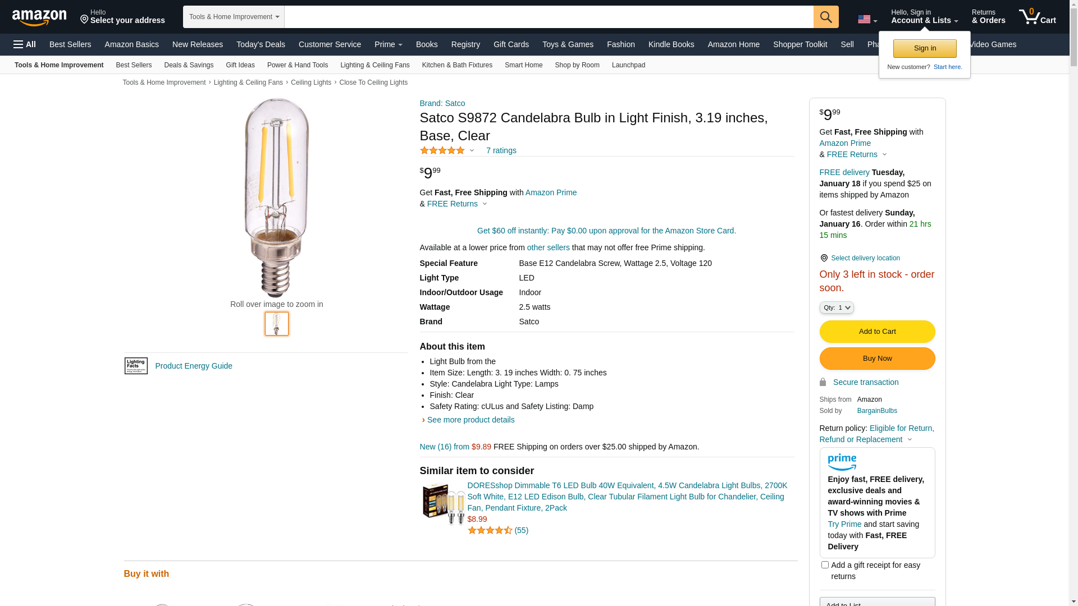
Task: Click the Add to Cart button
Action: pyautogui.click(x=877, y=332)
